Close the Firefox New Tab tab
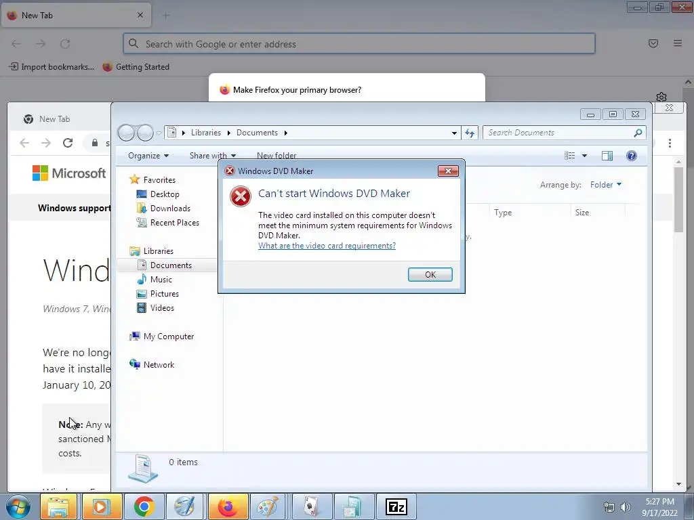The width and height of the screenshot is (694, 520). [140, 15]
